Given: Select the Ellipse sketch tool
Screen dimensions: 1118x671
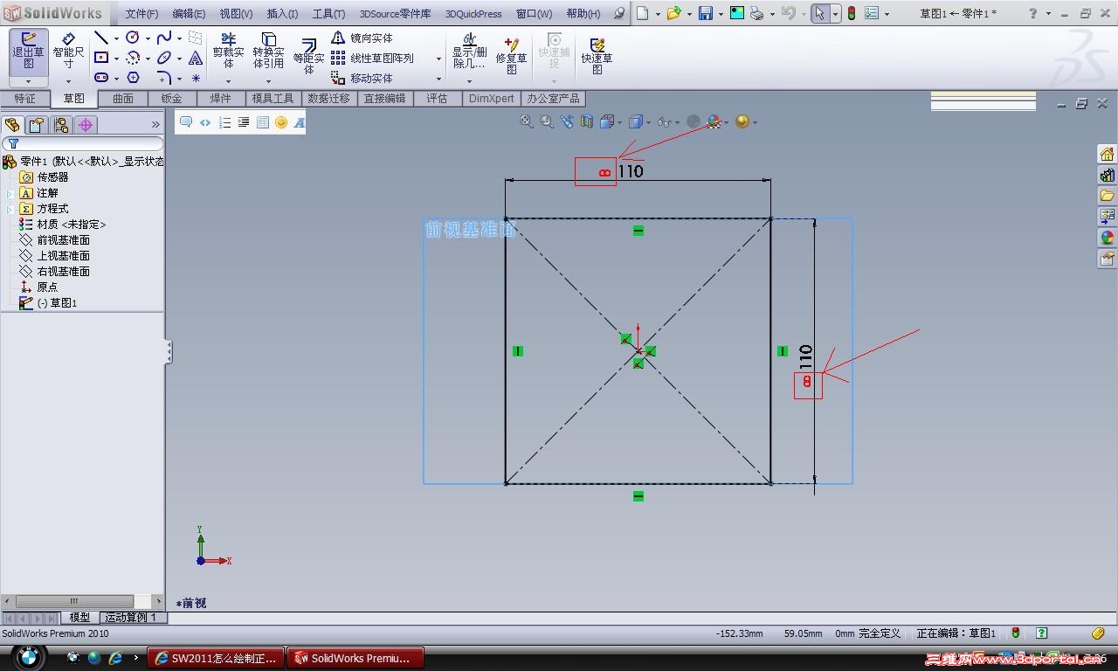Looking at the screenshot, I should click(164, 58).
